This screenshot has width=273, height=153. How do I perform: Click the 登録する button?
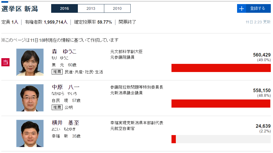(254, 8)
